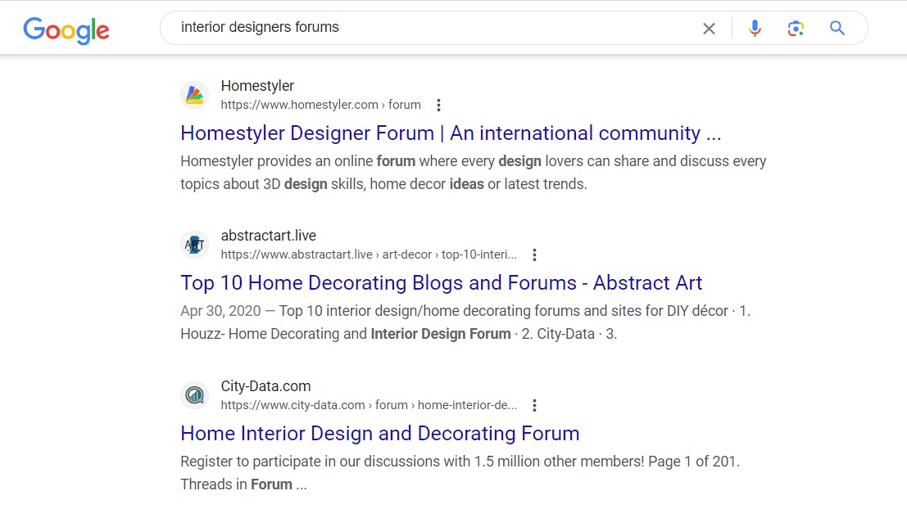
Task: Open the Google logo homepage link
Action: tap(66, 30)
